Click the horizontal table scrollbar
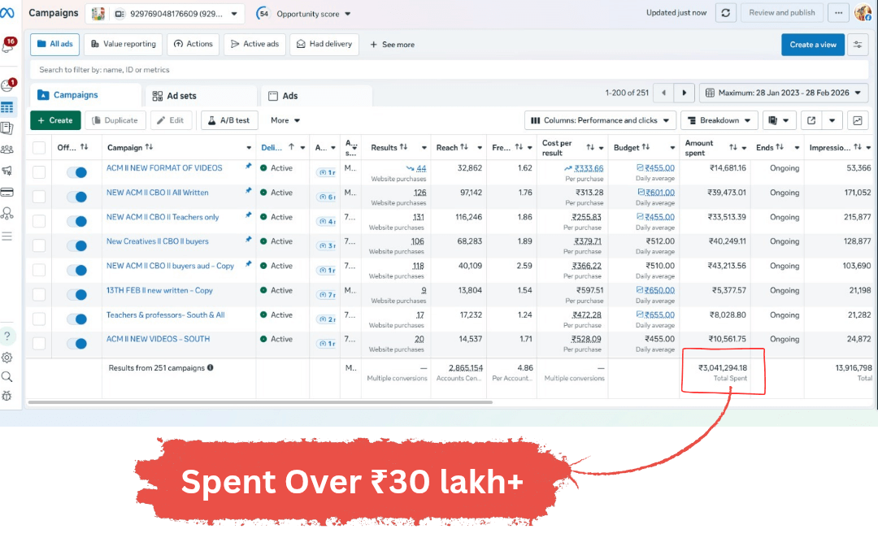This screenshot has height=538, width=878. pyautogui.click(x=260, y=402)
